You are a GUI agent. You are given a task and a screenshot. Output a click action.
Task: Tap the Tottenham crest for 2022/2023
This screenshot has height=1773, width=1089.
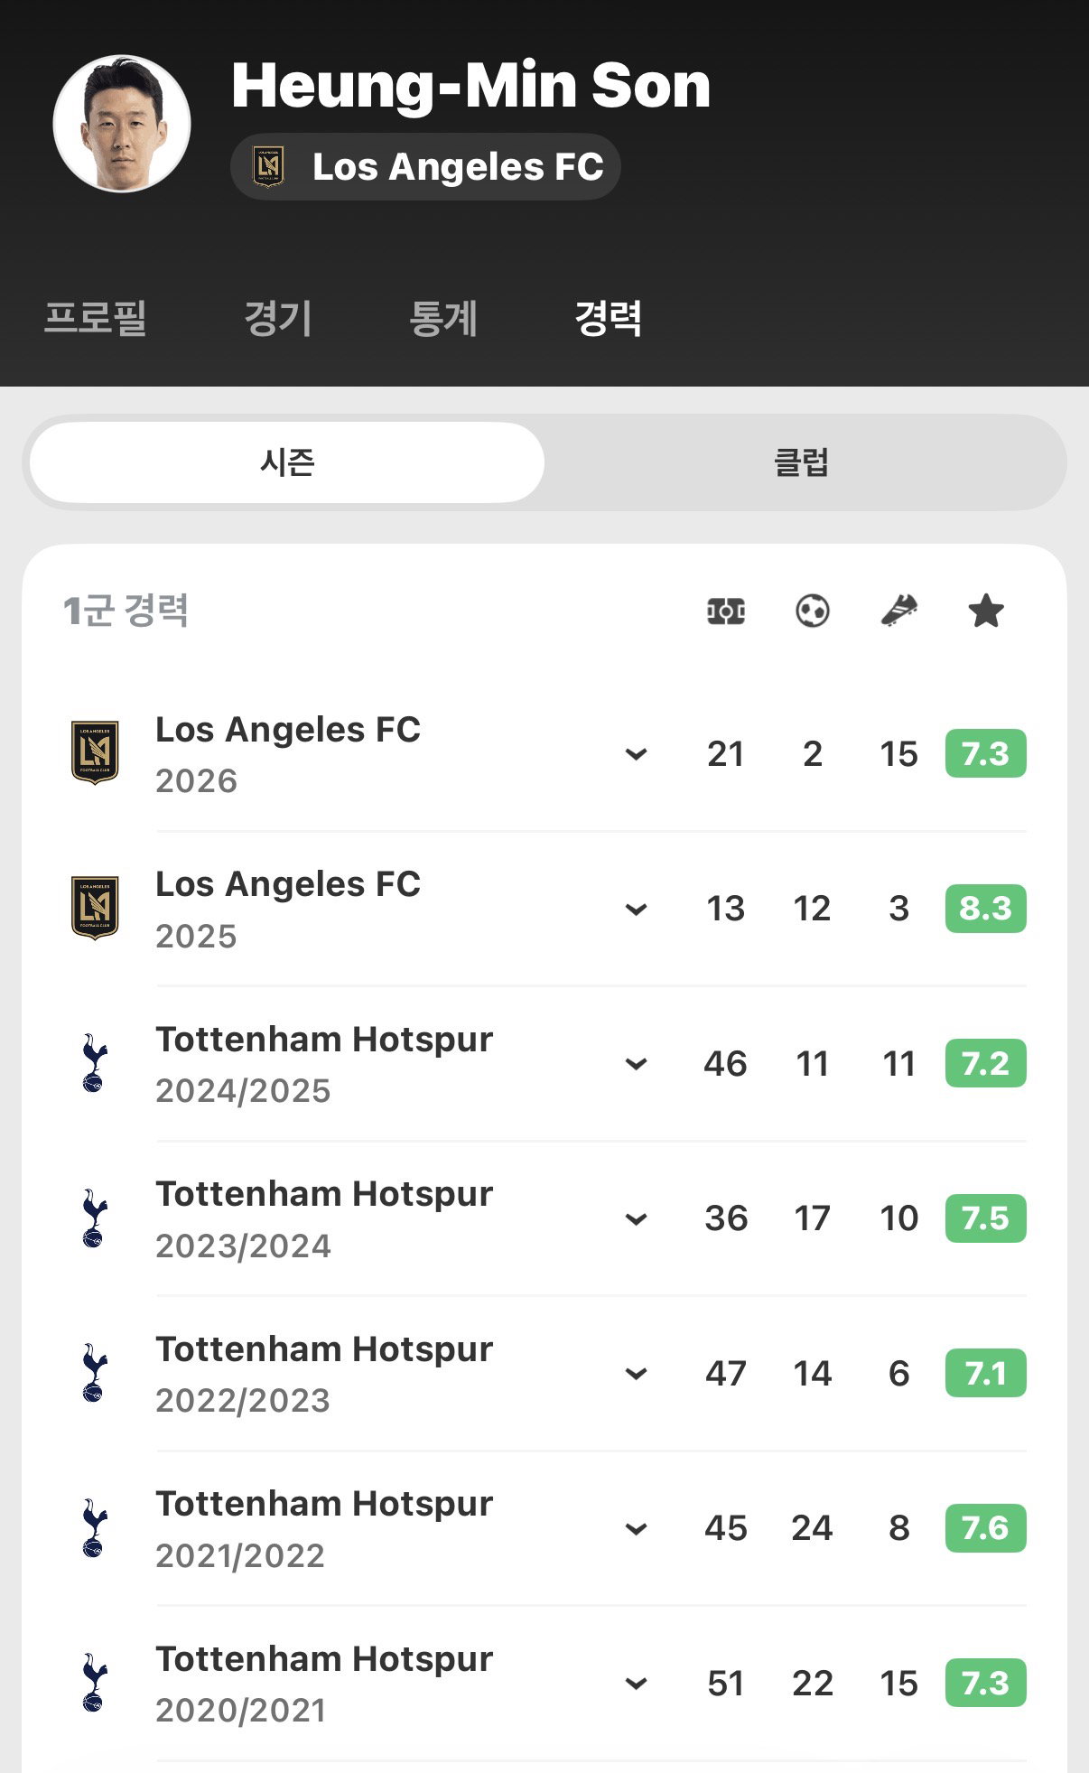point(94,1373)
